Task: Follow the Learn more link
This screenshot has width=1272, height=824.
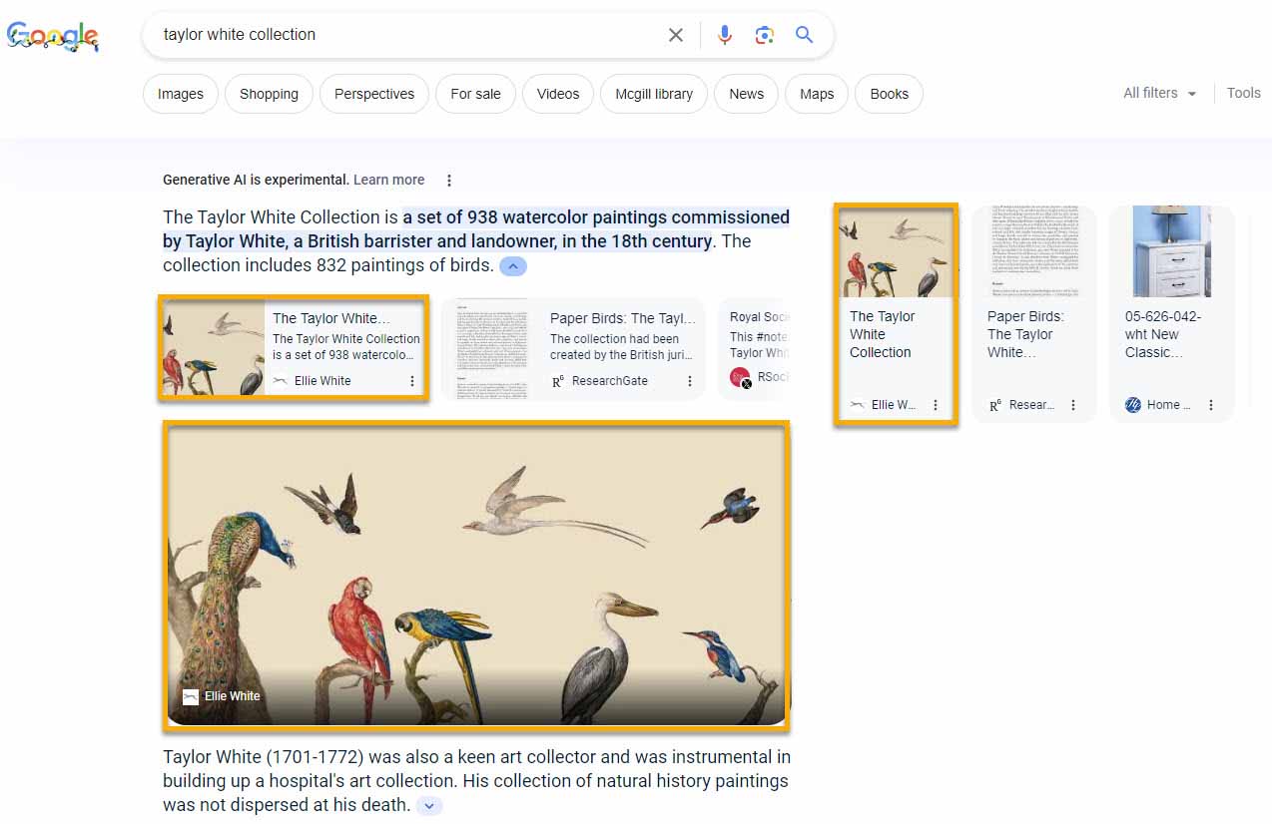Action: [x=388, y=181]
